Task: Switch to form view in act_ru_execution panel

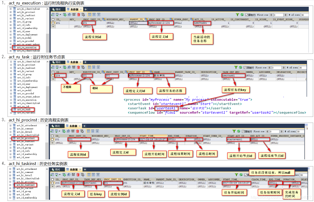Action: 94,15
